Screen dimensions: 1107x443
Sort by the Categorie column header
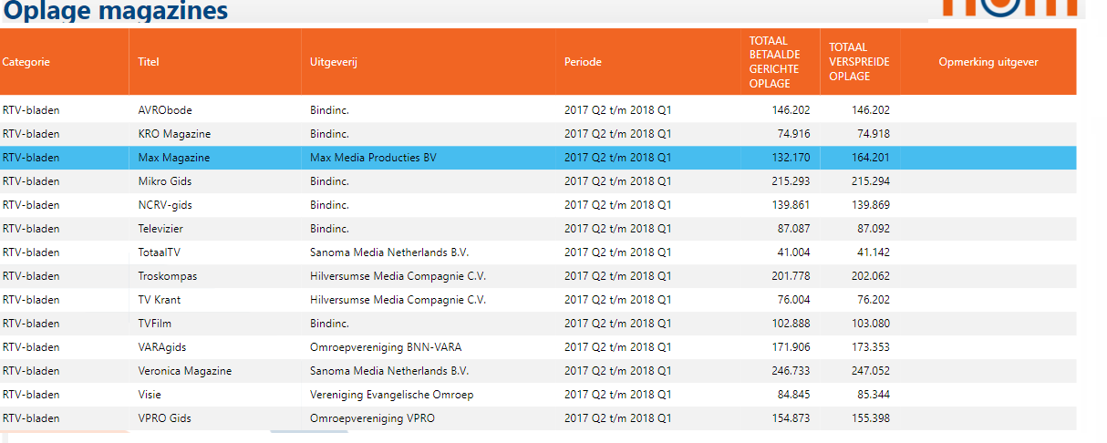point(26,62)
